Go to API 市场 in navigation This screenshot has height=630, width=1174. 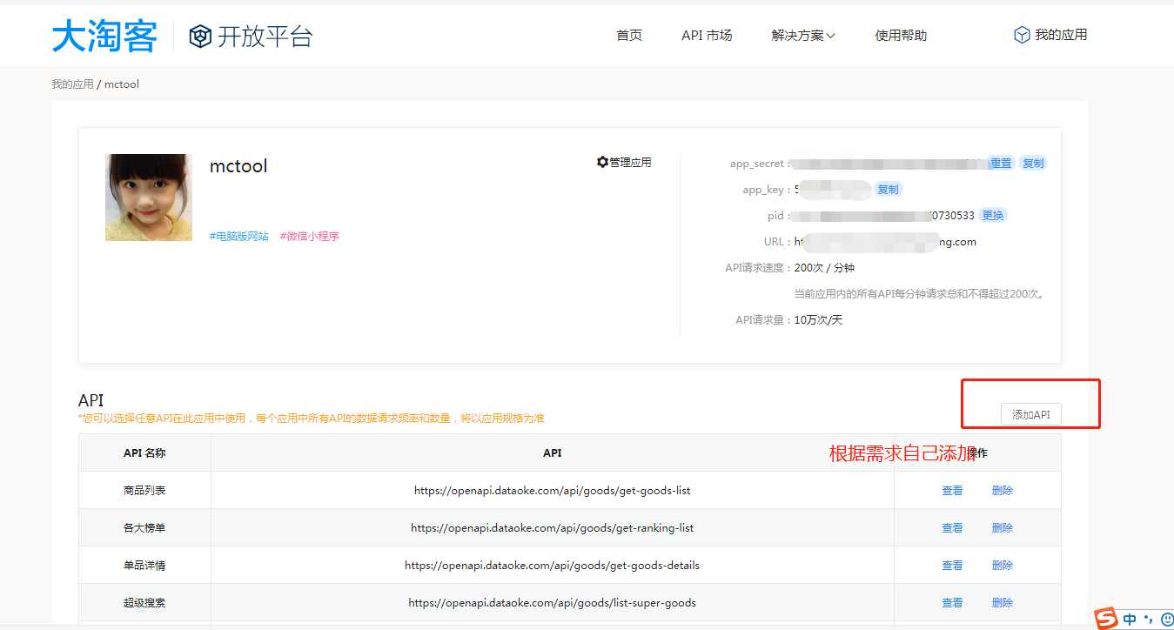click(707, 35)
